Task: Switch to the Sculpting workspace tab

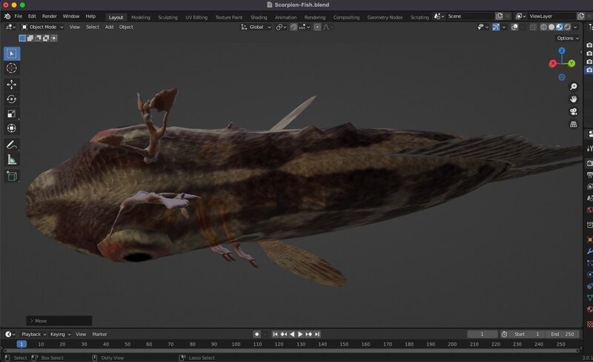Action: [x=168, y=16]
